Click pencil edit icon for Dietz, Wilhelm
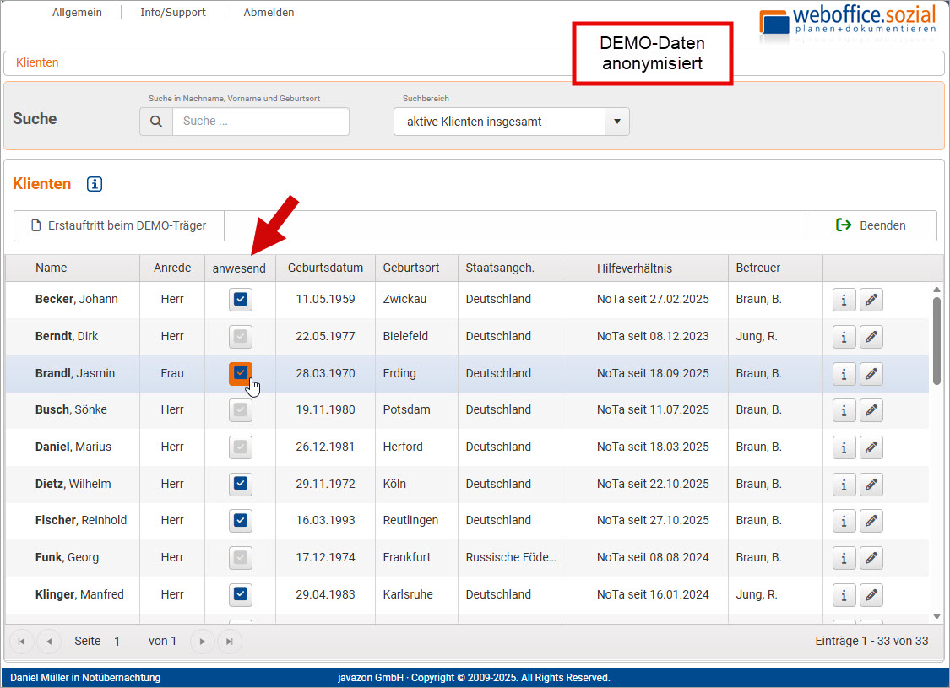The width and height of the screenshot is (950, 688). [x=871, y=485]
